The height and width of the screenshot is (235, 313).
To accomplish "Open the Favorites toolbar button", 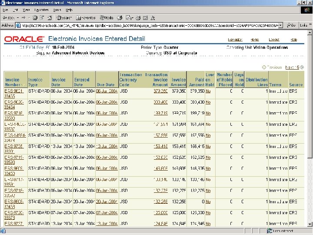I will point(86,18).
